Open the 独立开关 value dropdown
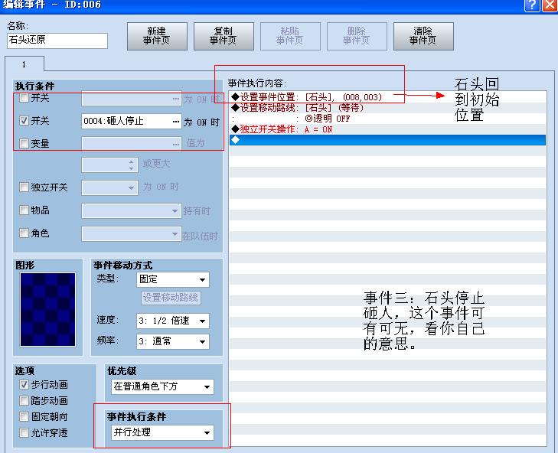 point(109,187)
